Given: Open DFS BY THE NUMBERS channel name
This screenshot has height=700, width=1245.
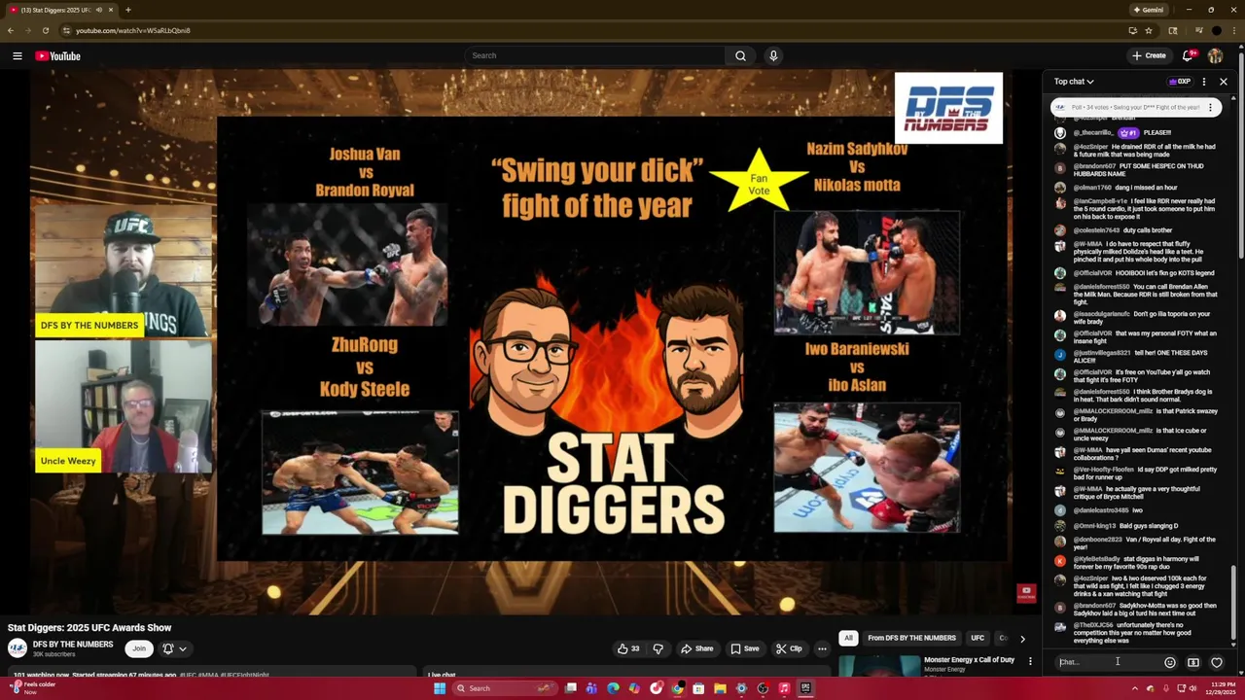Looking at the screenshot, I should coord(73,645).
